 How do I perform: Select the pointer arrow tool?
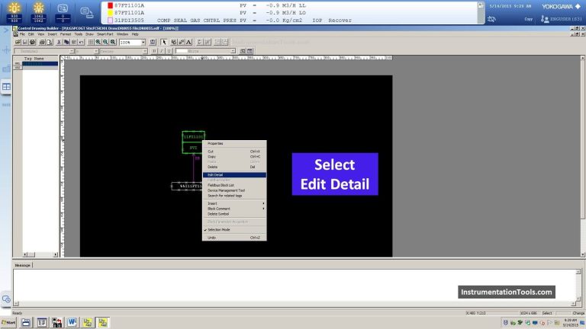click(163, 43)
